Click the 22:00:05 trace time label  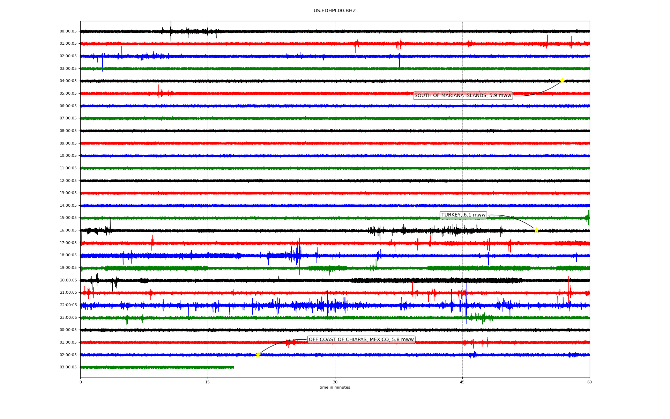coord(68,305)
